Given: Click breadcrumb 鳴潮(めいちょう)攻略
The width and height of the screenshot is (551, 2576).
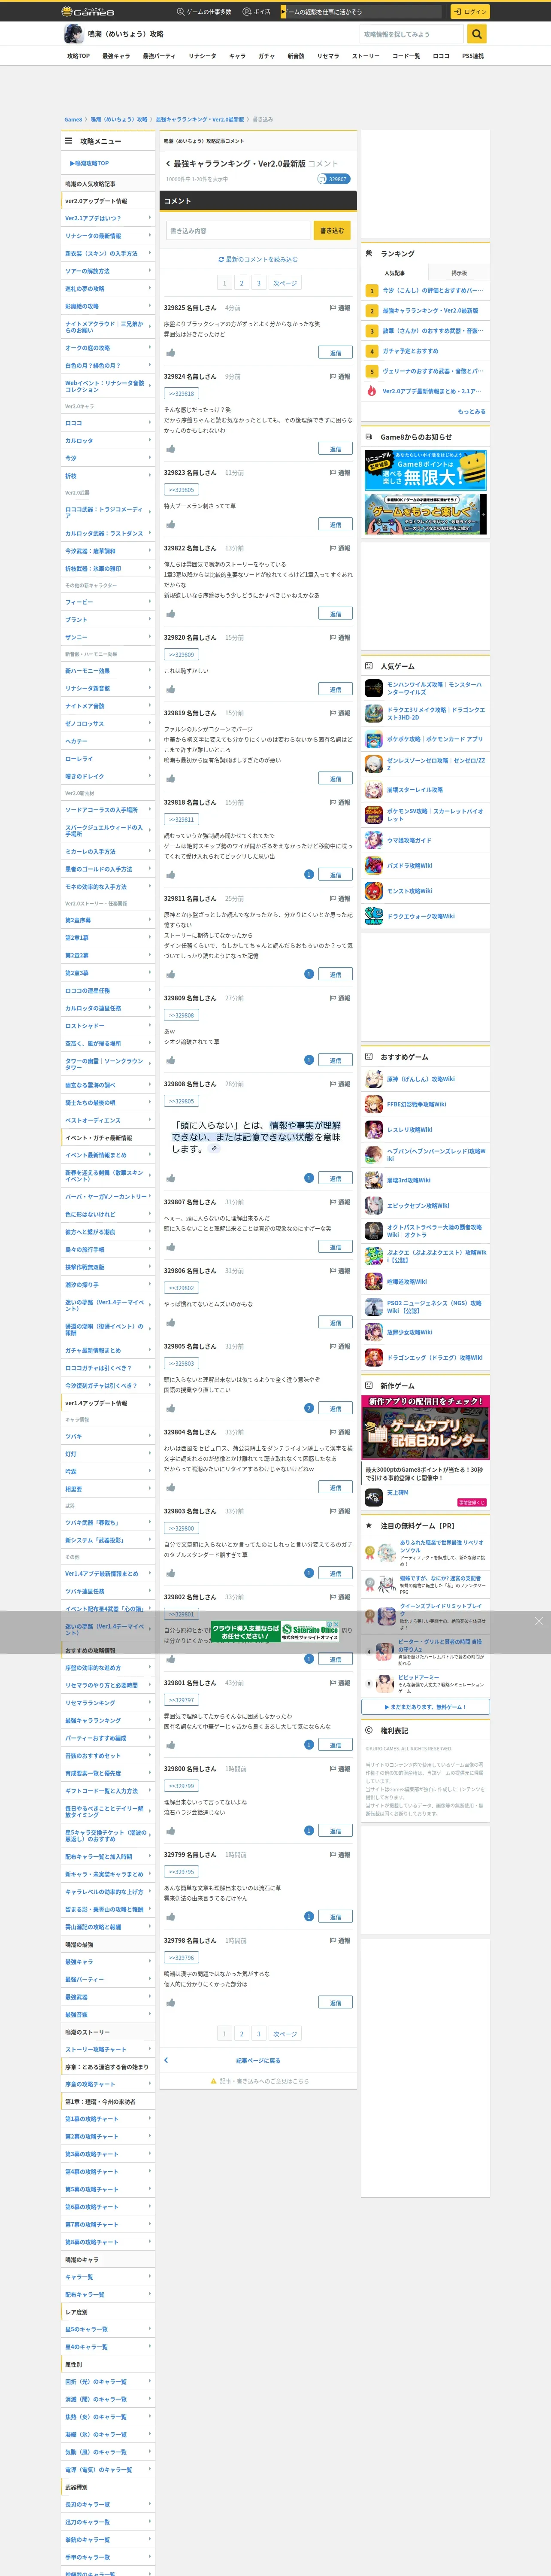Looking at the screenshot, I should coord(119,119).
